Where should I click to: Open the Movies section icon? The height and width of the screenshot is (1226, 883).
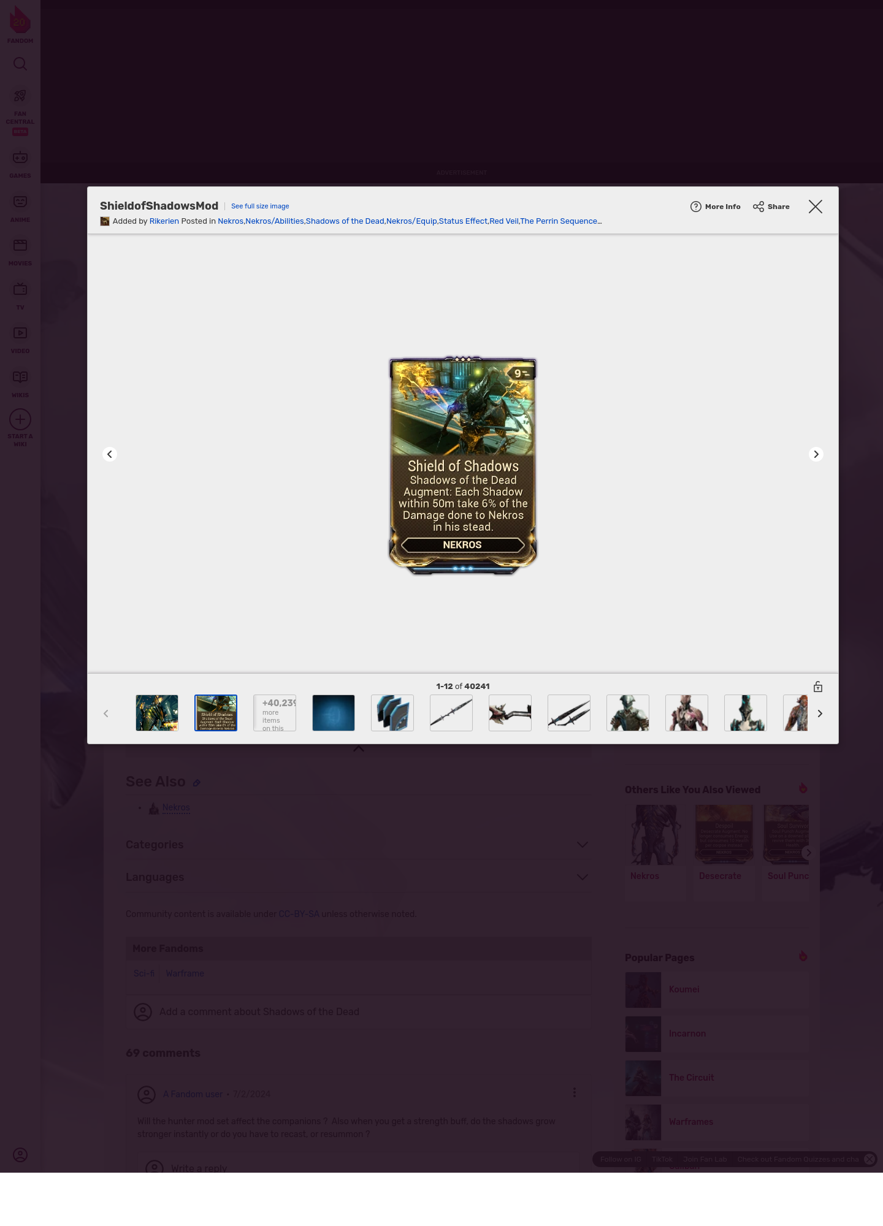click(20, 252)
